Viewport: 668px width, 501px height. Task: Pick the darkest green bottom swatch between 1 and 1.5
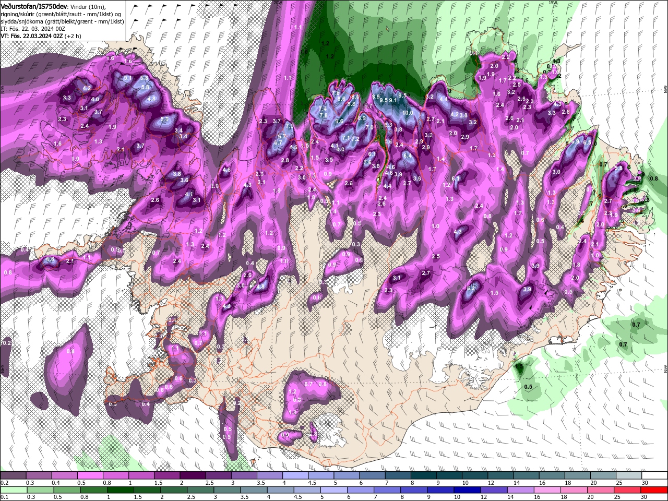click(121, 490)
